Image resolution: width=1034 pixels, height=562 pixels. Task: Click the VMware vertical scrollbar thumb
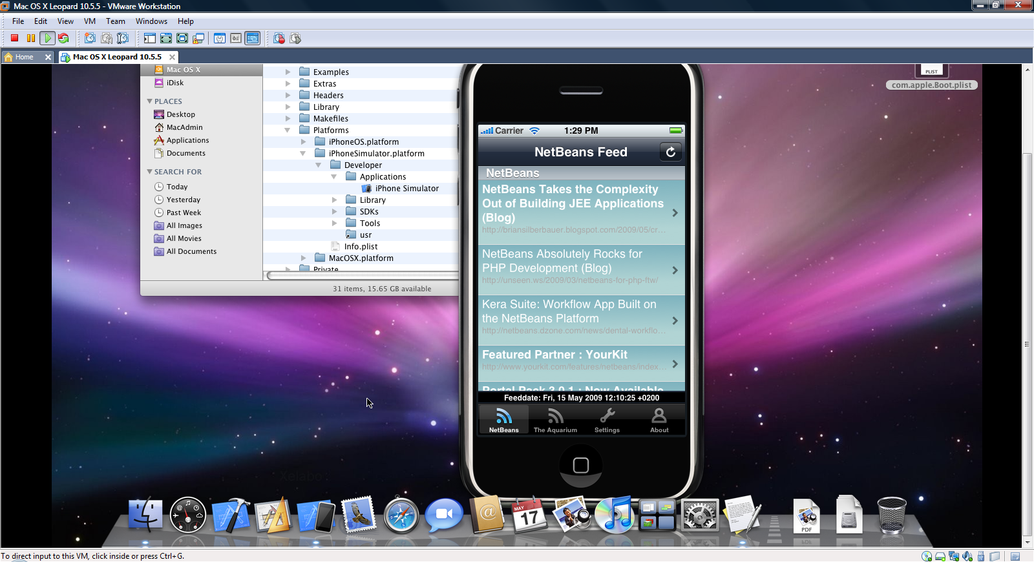point(1027,344)
